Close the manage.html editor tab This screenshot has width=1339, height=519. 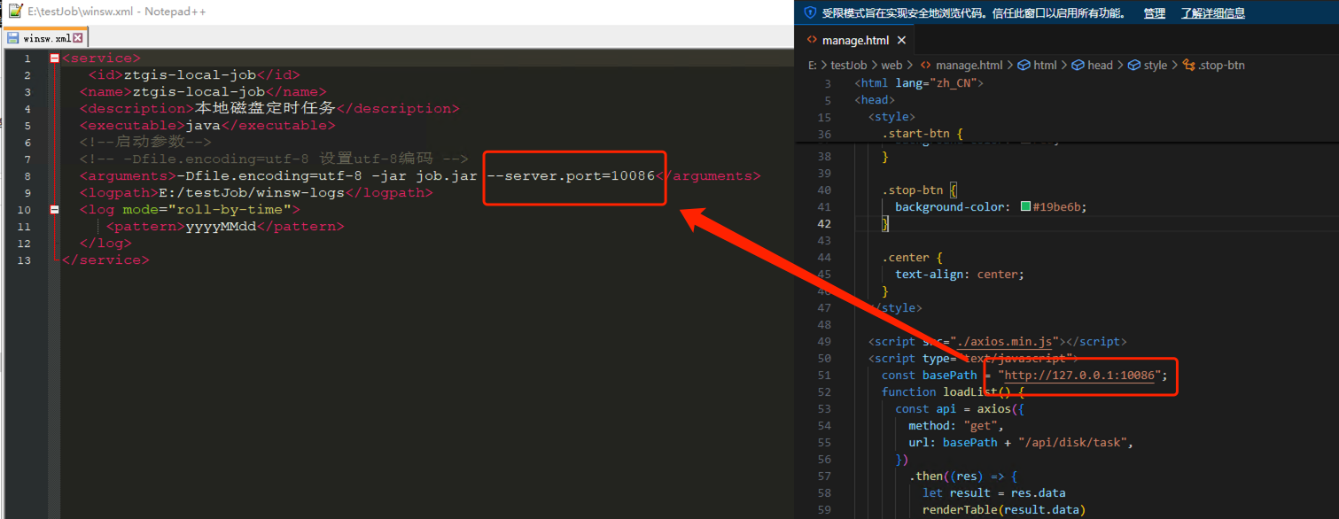(x=901, y=41)
